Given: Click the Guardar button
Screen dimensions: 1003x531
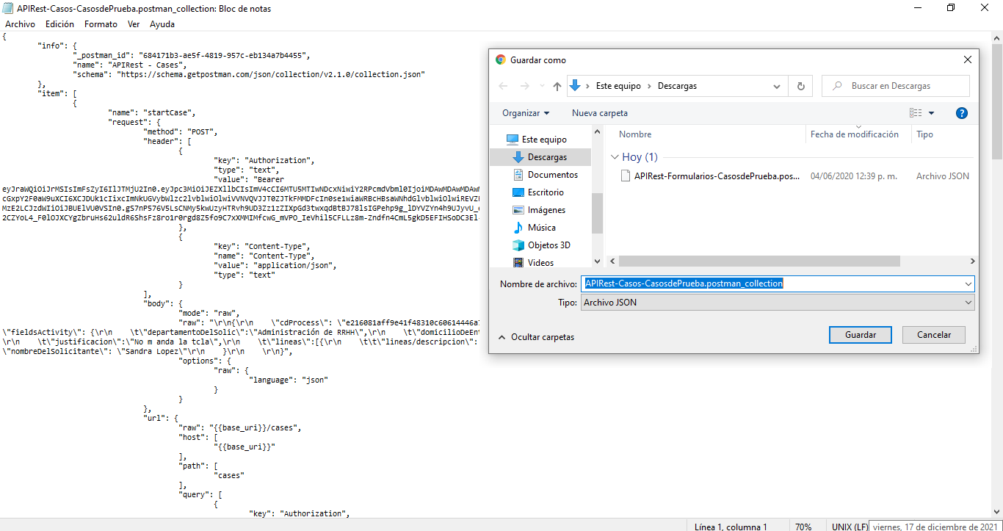Looking at the screenshot, I should (x=861, y=334).
